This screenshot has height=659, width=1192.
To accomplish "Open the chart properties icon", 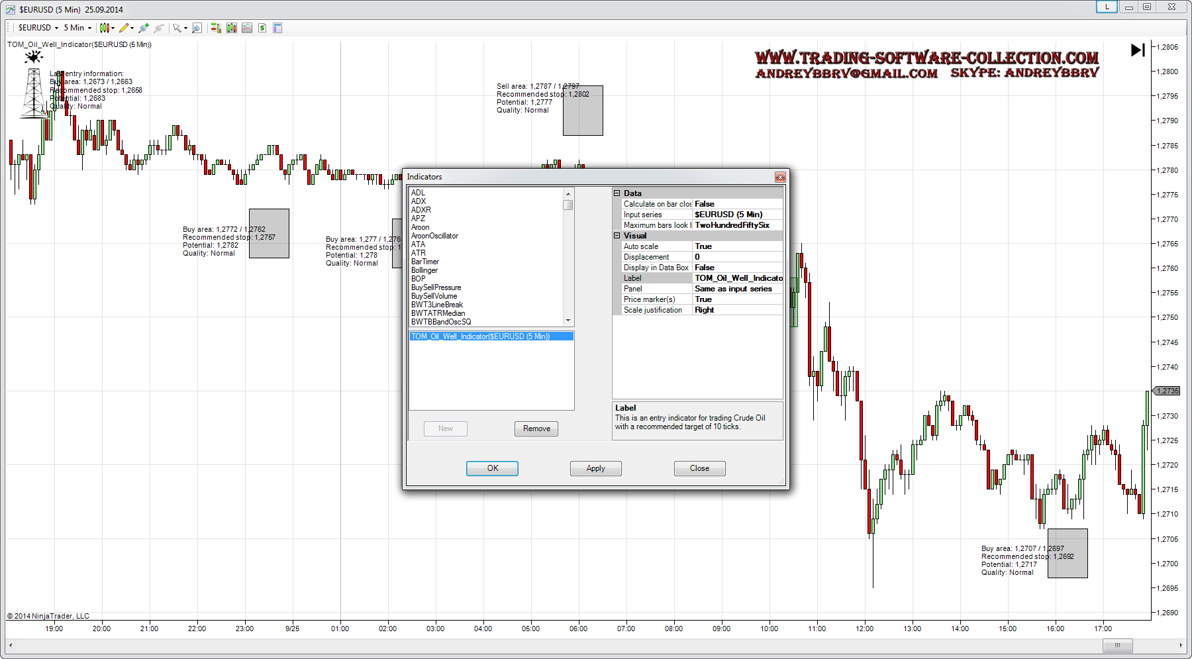I will 277,28.
